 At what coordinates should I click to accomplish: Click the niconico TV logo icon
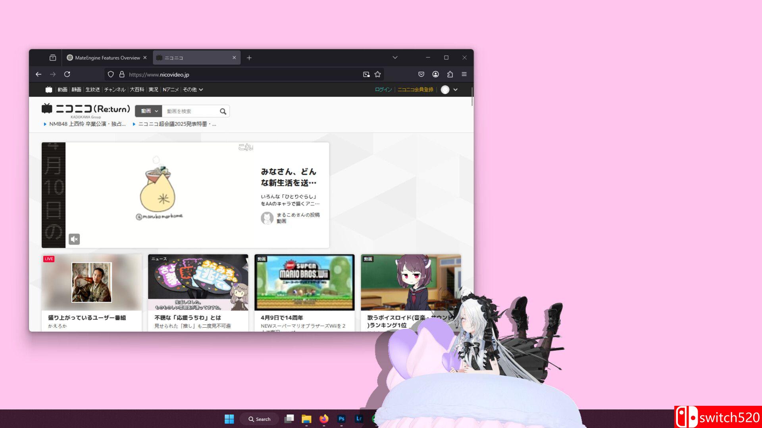48,90
